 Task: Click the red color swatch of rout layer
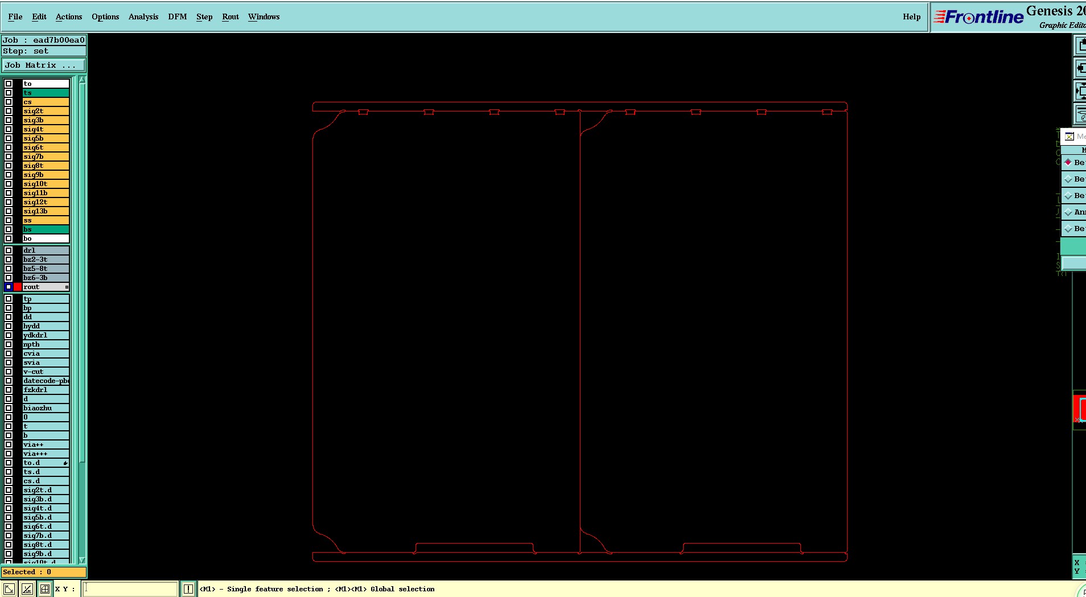pyautogui.click(x=18, y=287)
